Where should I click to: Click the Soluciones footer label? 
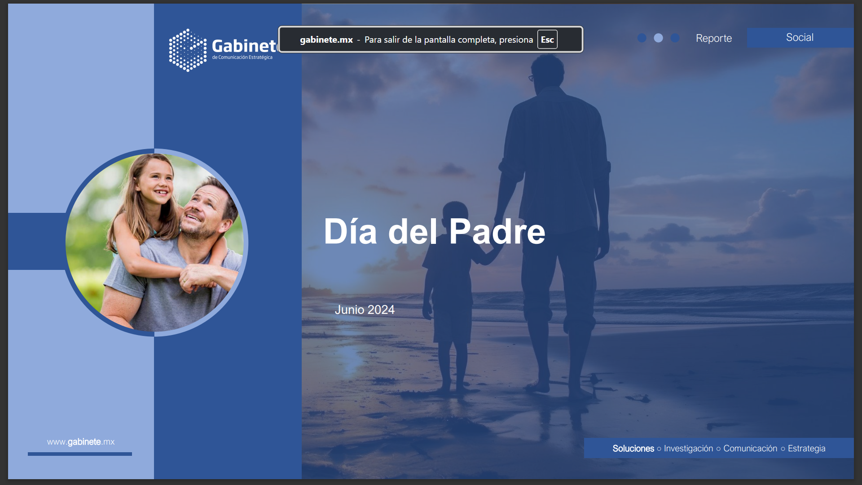click(633, 449)
